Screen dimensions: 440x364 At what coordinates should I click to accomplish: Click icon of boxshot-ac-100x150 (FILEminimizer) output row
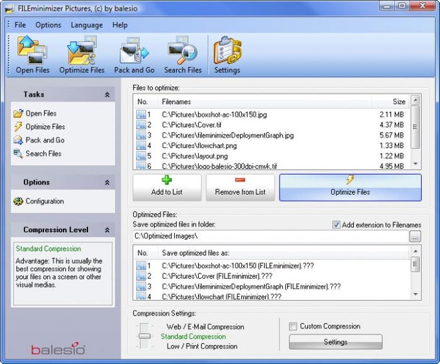pyautogui.click(x=141, y=266)
